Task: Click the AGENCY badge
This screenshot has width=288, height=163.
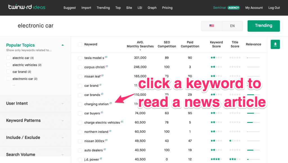Action: tap(233, 8)
